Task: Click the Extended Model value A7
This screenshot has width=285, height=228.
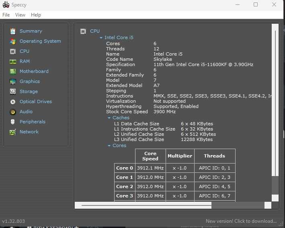Action: pyautogui.click(x=156, y=85)
